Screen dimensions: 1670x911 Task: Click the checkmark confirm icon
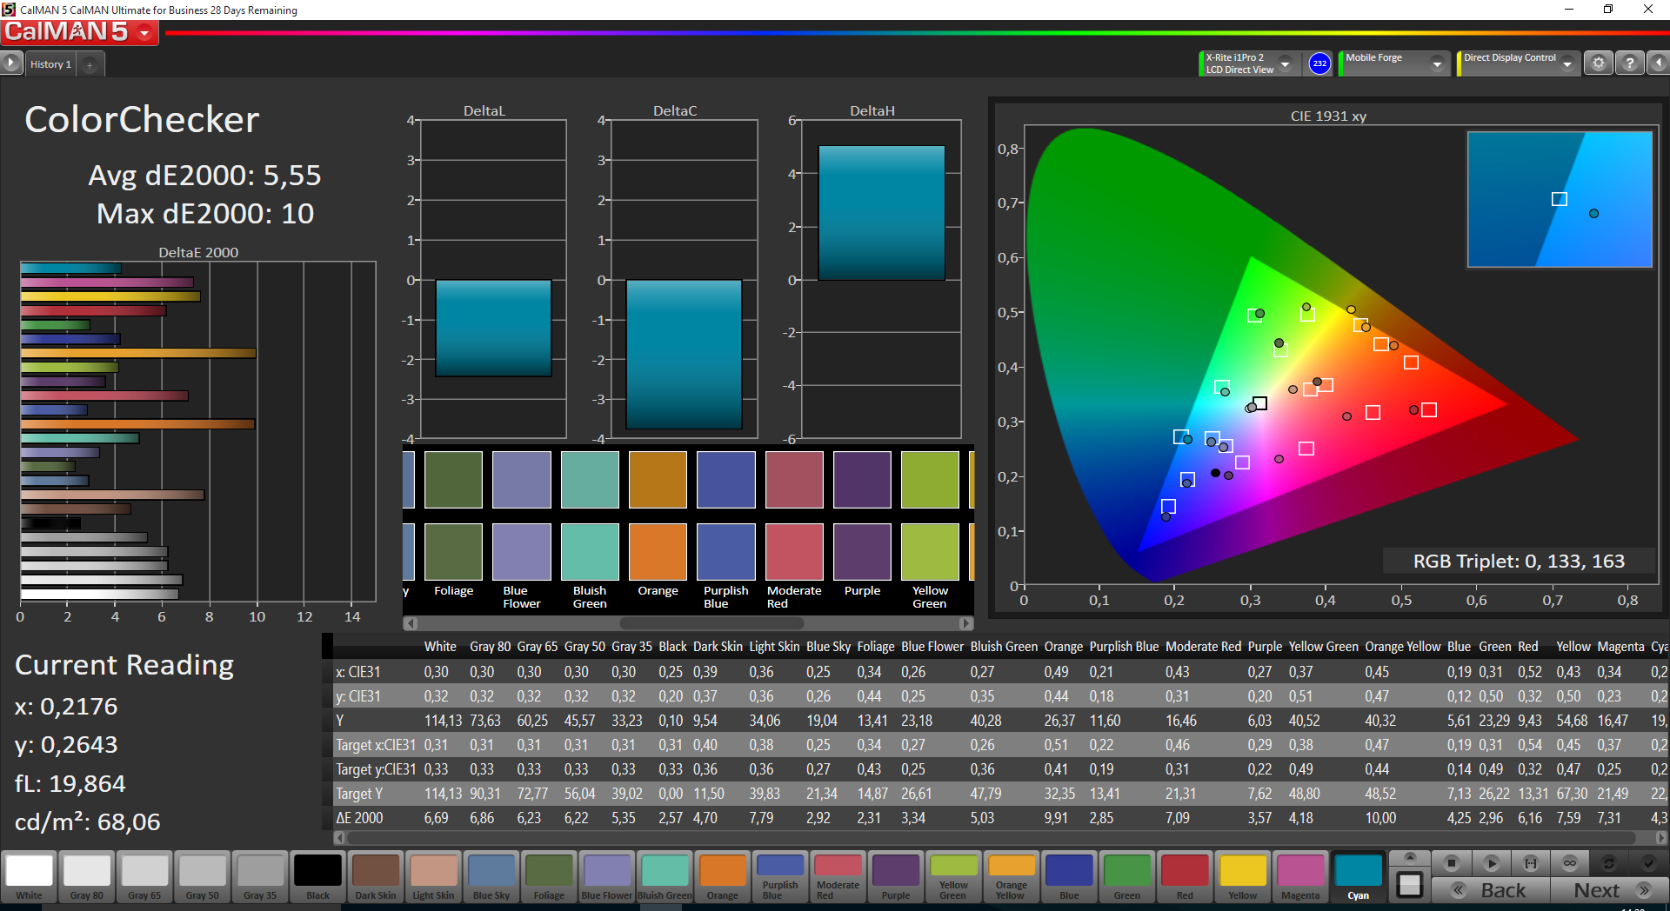(1647, 863)
